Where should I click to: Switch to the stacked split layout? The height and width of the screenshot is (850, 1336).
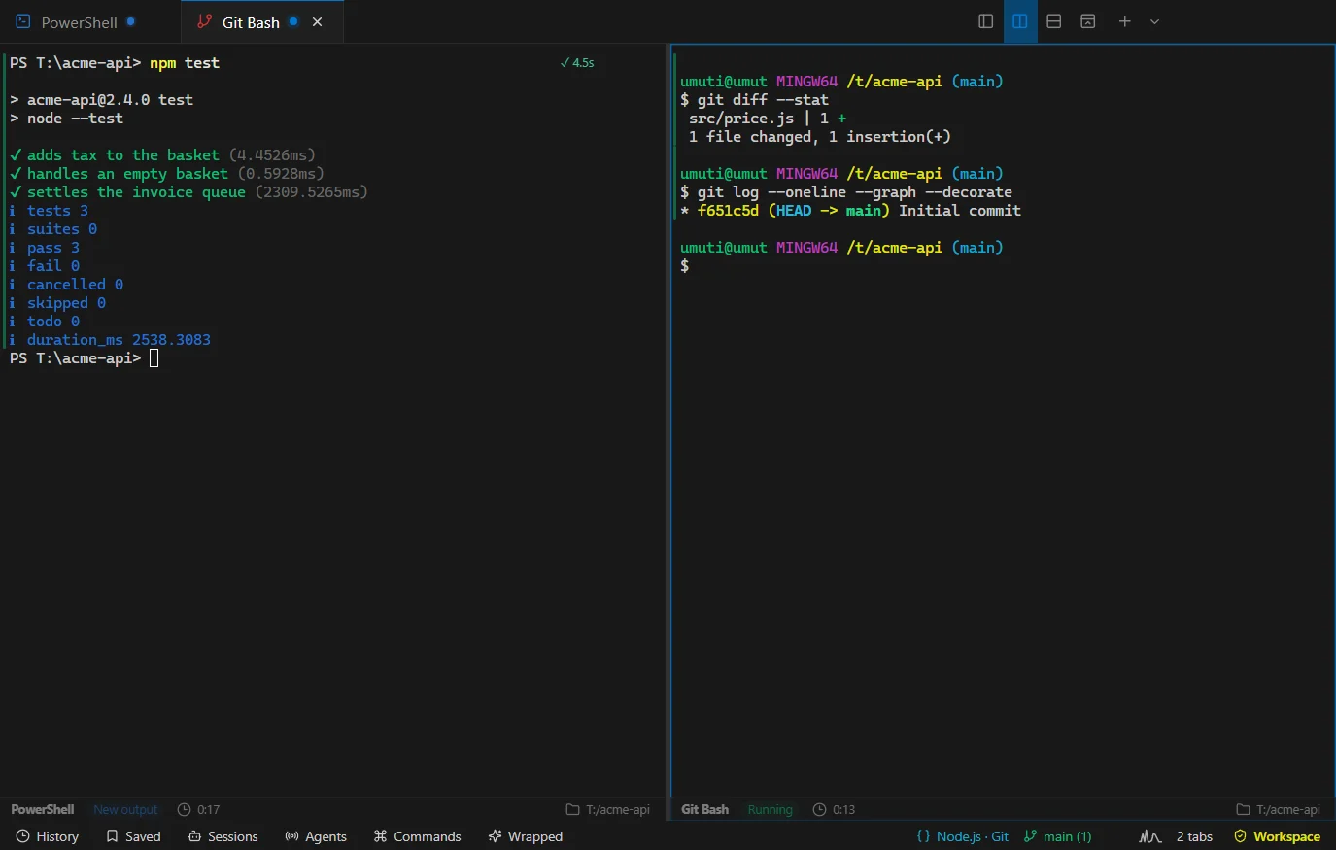1054,21
